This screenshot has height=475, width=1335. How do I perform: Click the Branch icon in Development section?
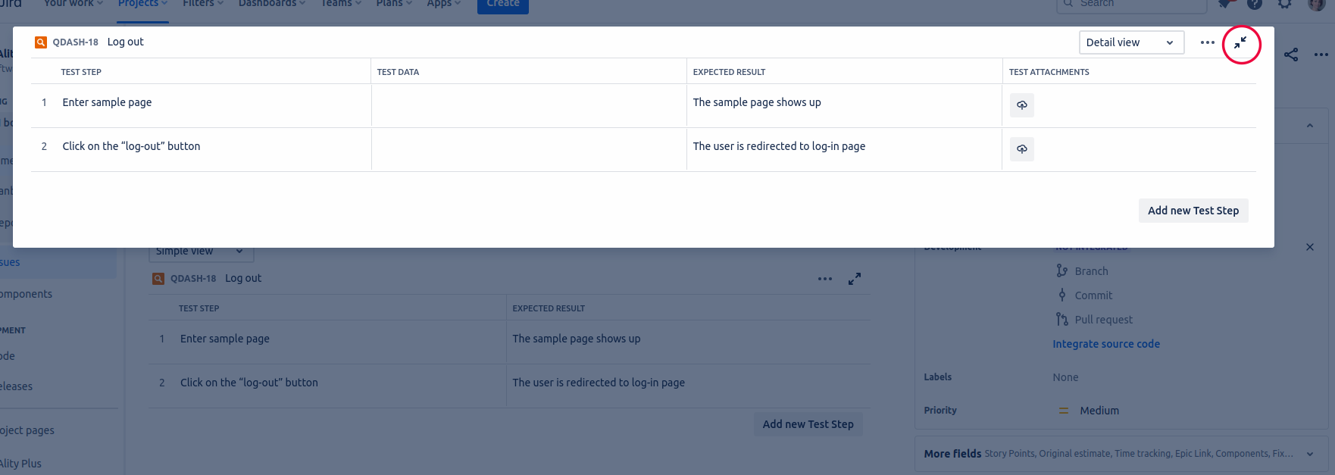(x=1062, y=270)
